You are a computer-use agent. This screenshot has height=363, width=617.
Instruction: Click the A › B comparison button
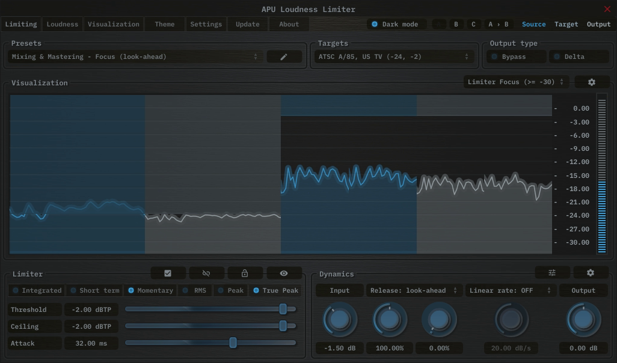[498, 24]
